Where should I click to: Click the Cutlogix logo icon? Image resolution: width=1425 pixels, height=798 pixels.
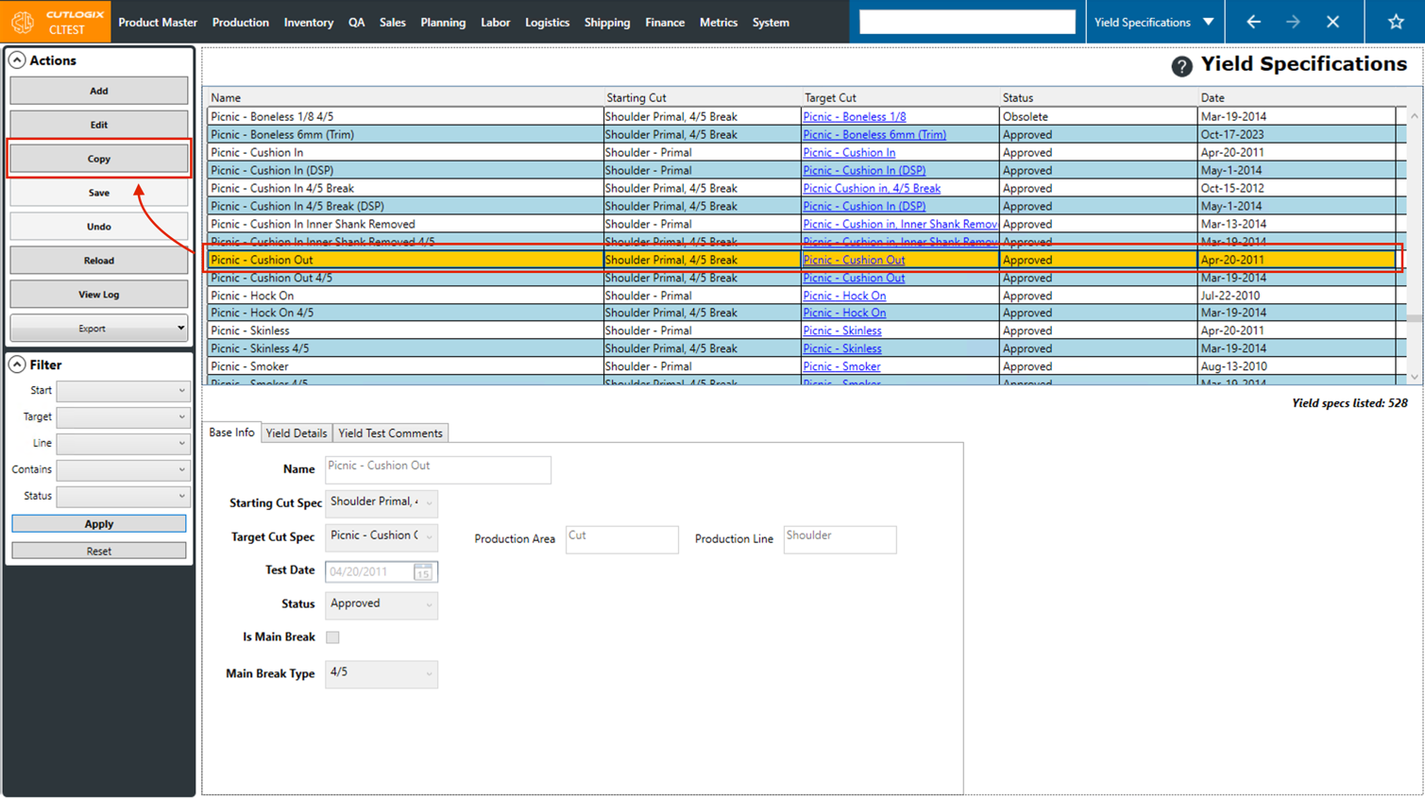(x=23, y=22)
